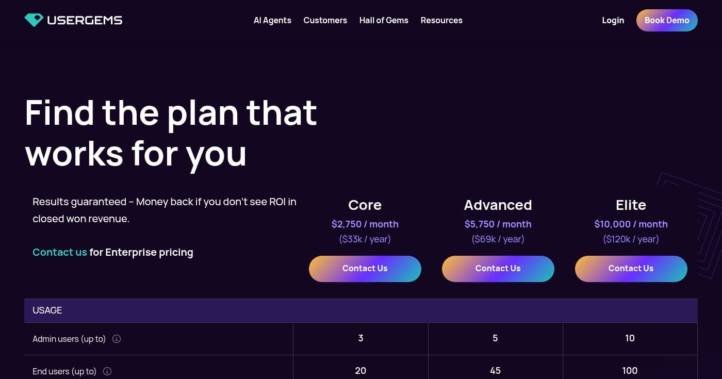Open the AI Agents menu
Viewport: 722px width, 379px height.
point(272,20)
